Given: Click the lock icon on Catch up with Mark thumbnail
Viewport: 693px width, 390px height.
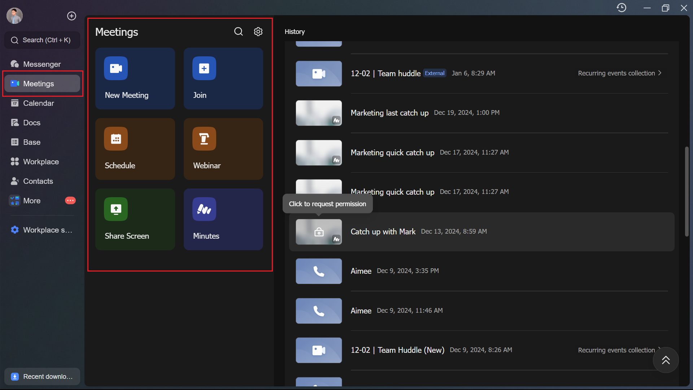Looking at the screenshot, I should point(319,232).
